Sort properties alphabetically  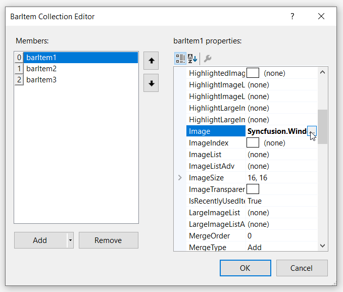click(x=193, y=59)
